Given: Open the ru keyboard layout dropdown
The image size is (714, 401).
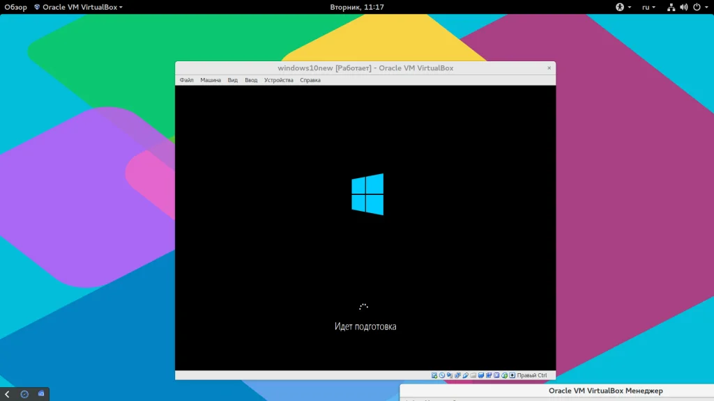Looking at the screenshot, I should (648, 7).
